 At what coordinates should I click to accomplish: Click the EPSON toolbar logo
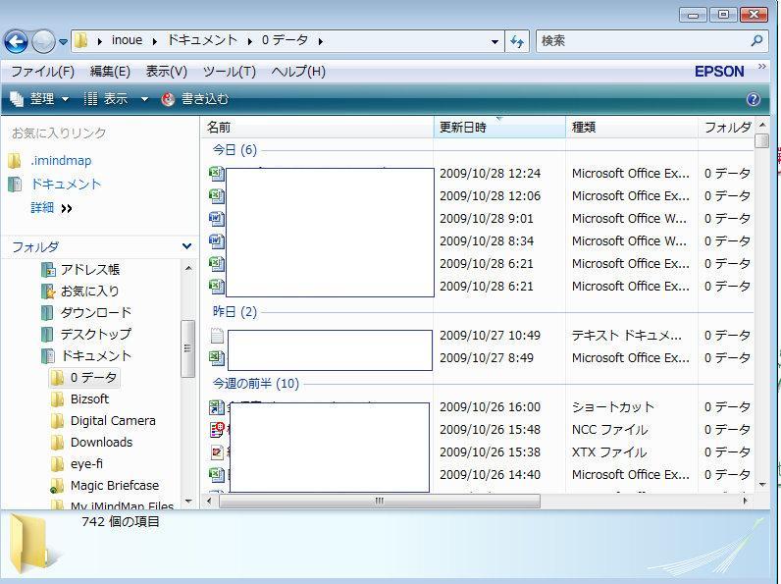(x=719, y=72)
